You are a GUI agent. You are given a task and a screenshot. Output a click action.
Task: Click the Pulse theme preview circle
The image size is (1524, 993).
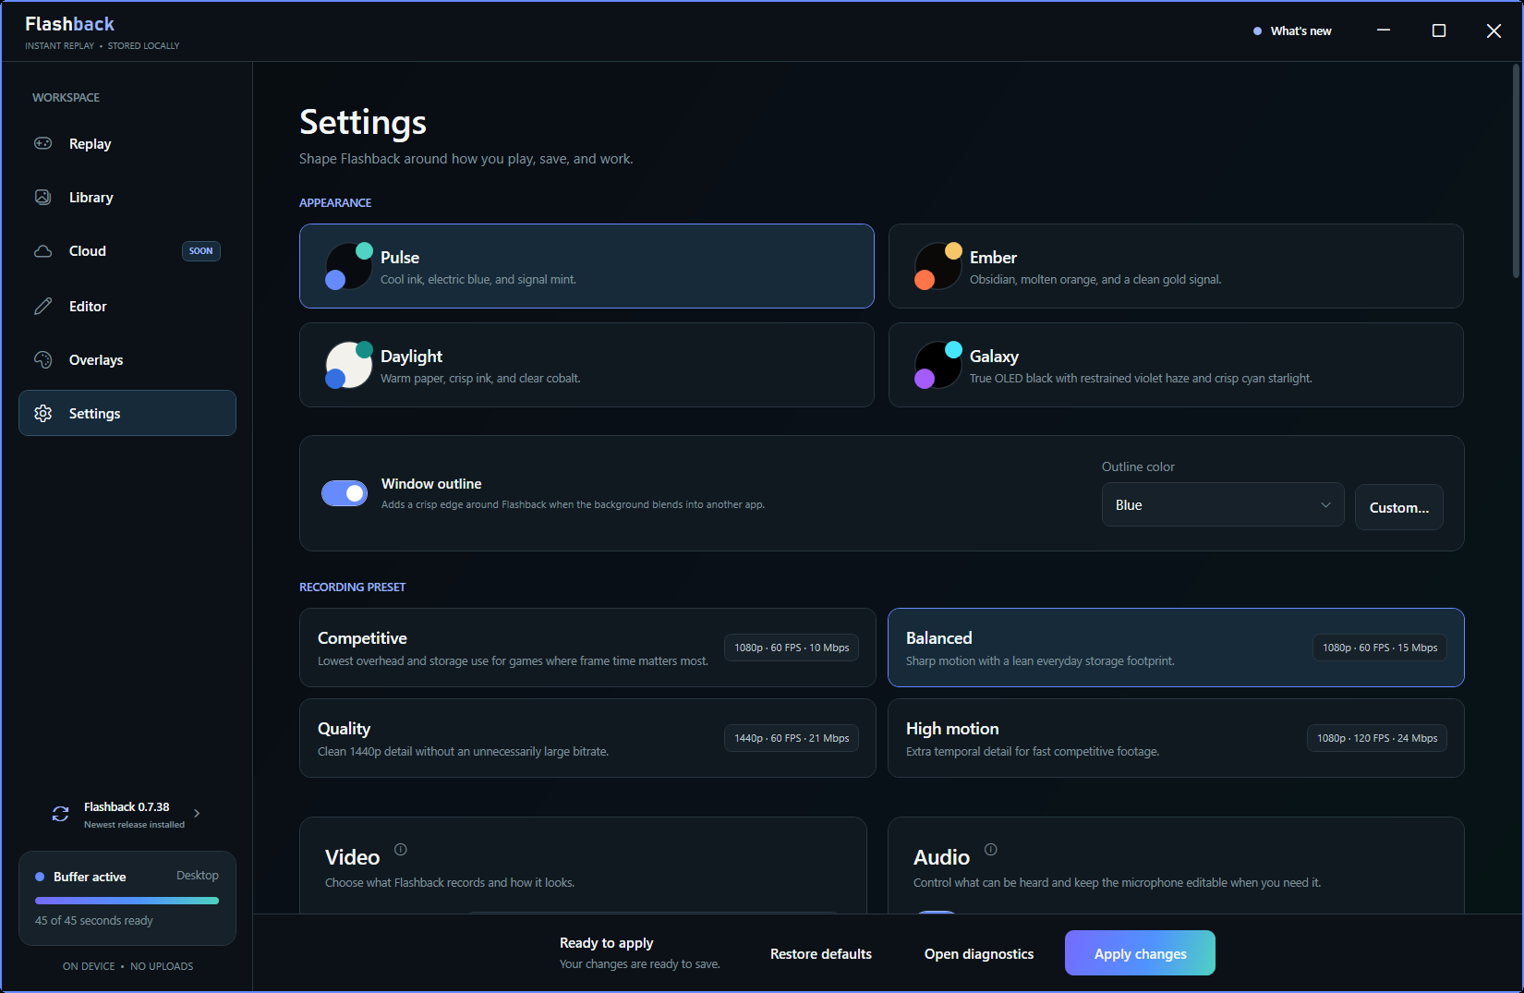tap(349, 266)
